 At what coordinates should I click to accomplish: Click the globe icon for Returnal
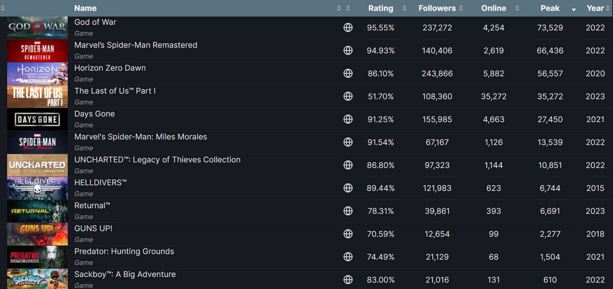(x=348, y=211)
